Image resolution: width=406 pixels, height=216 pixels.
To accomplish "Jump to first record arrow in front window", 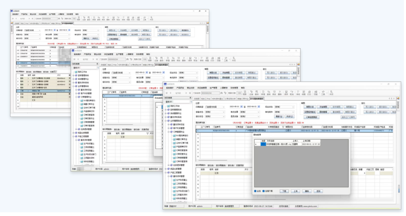I will (167, 93).
